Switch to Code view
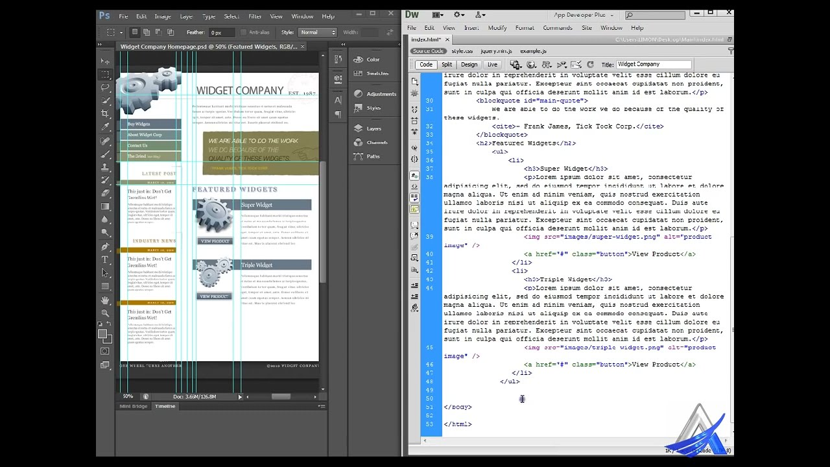Screen dimensions: 830x467 (426, 65)
